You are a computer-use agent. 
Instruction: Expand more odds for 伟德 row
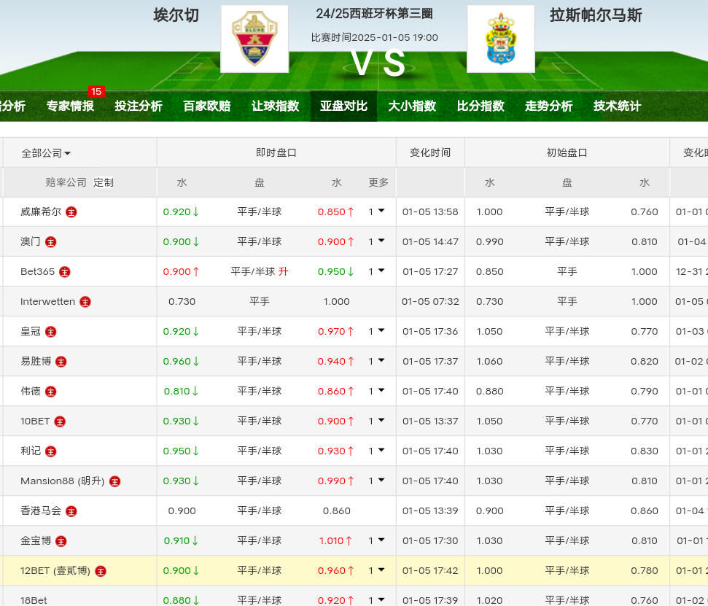pyautogui.click(x=376, y=391)
